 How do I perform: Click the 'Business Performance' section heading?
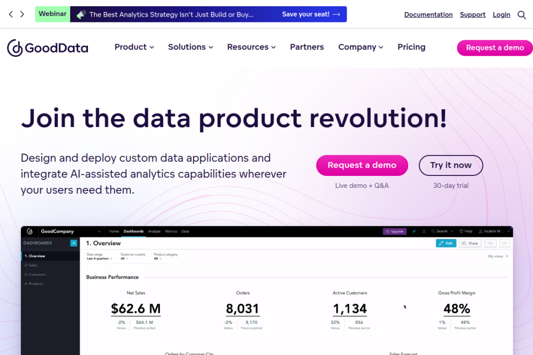(112, 277)
